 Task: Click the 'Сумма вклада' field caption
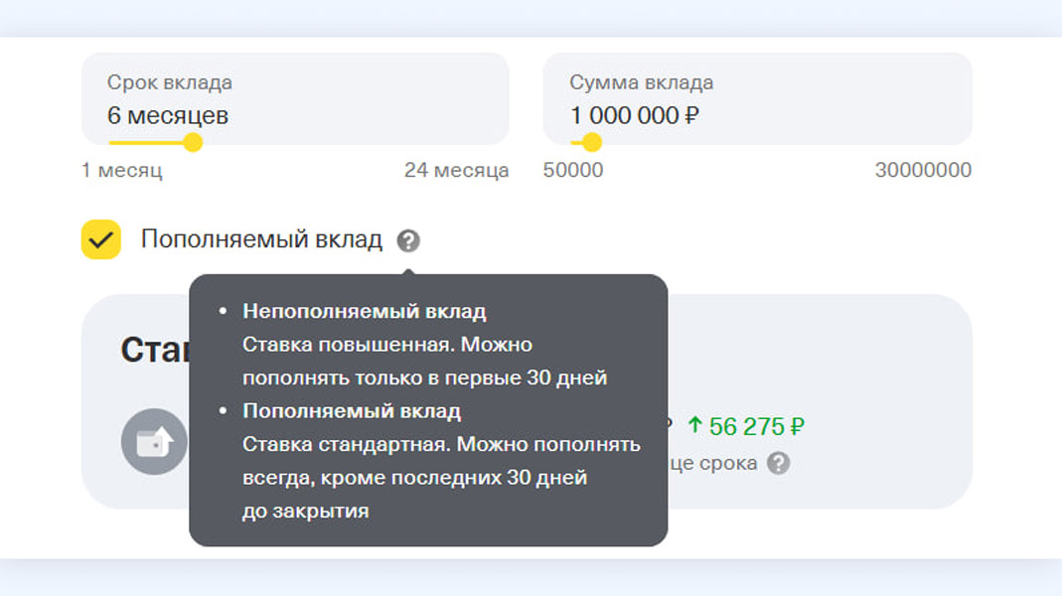[641, 83]
